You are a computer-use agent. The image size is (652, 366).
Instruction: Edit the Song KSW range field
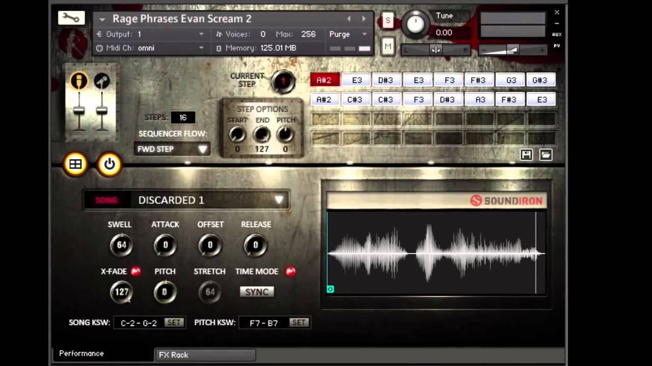pyautogui.click(x=139, y=322)
